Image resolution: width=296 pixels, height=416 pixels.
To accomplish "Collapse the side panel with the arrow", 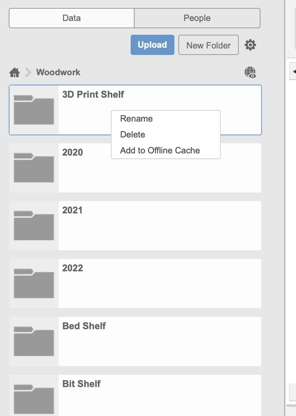I will point(294,71).
